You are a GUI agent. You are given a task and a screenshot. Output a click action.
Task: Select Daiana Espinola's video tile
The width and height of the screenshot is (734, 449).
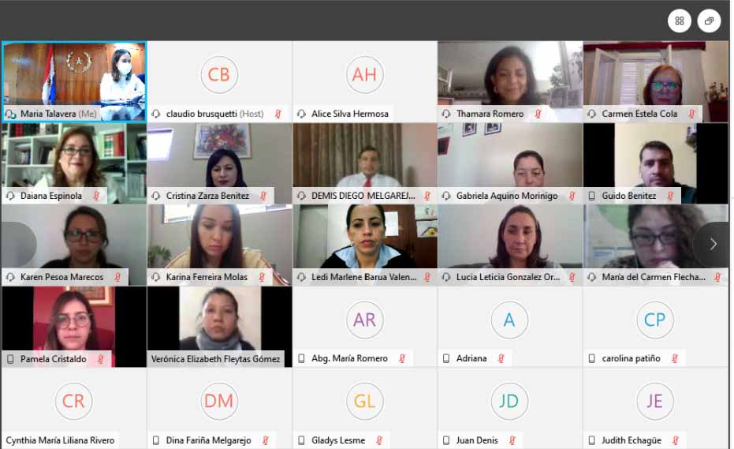click(x=74, y=163)
